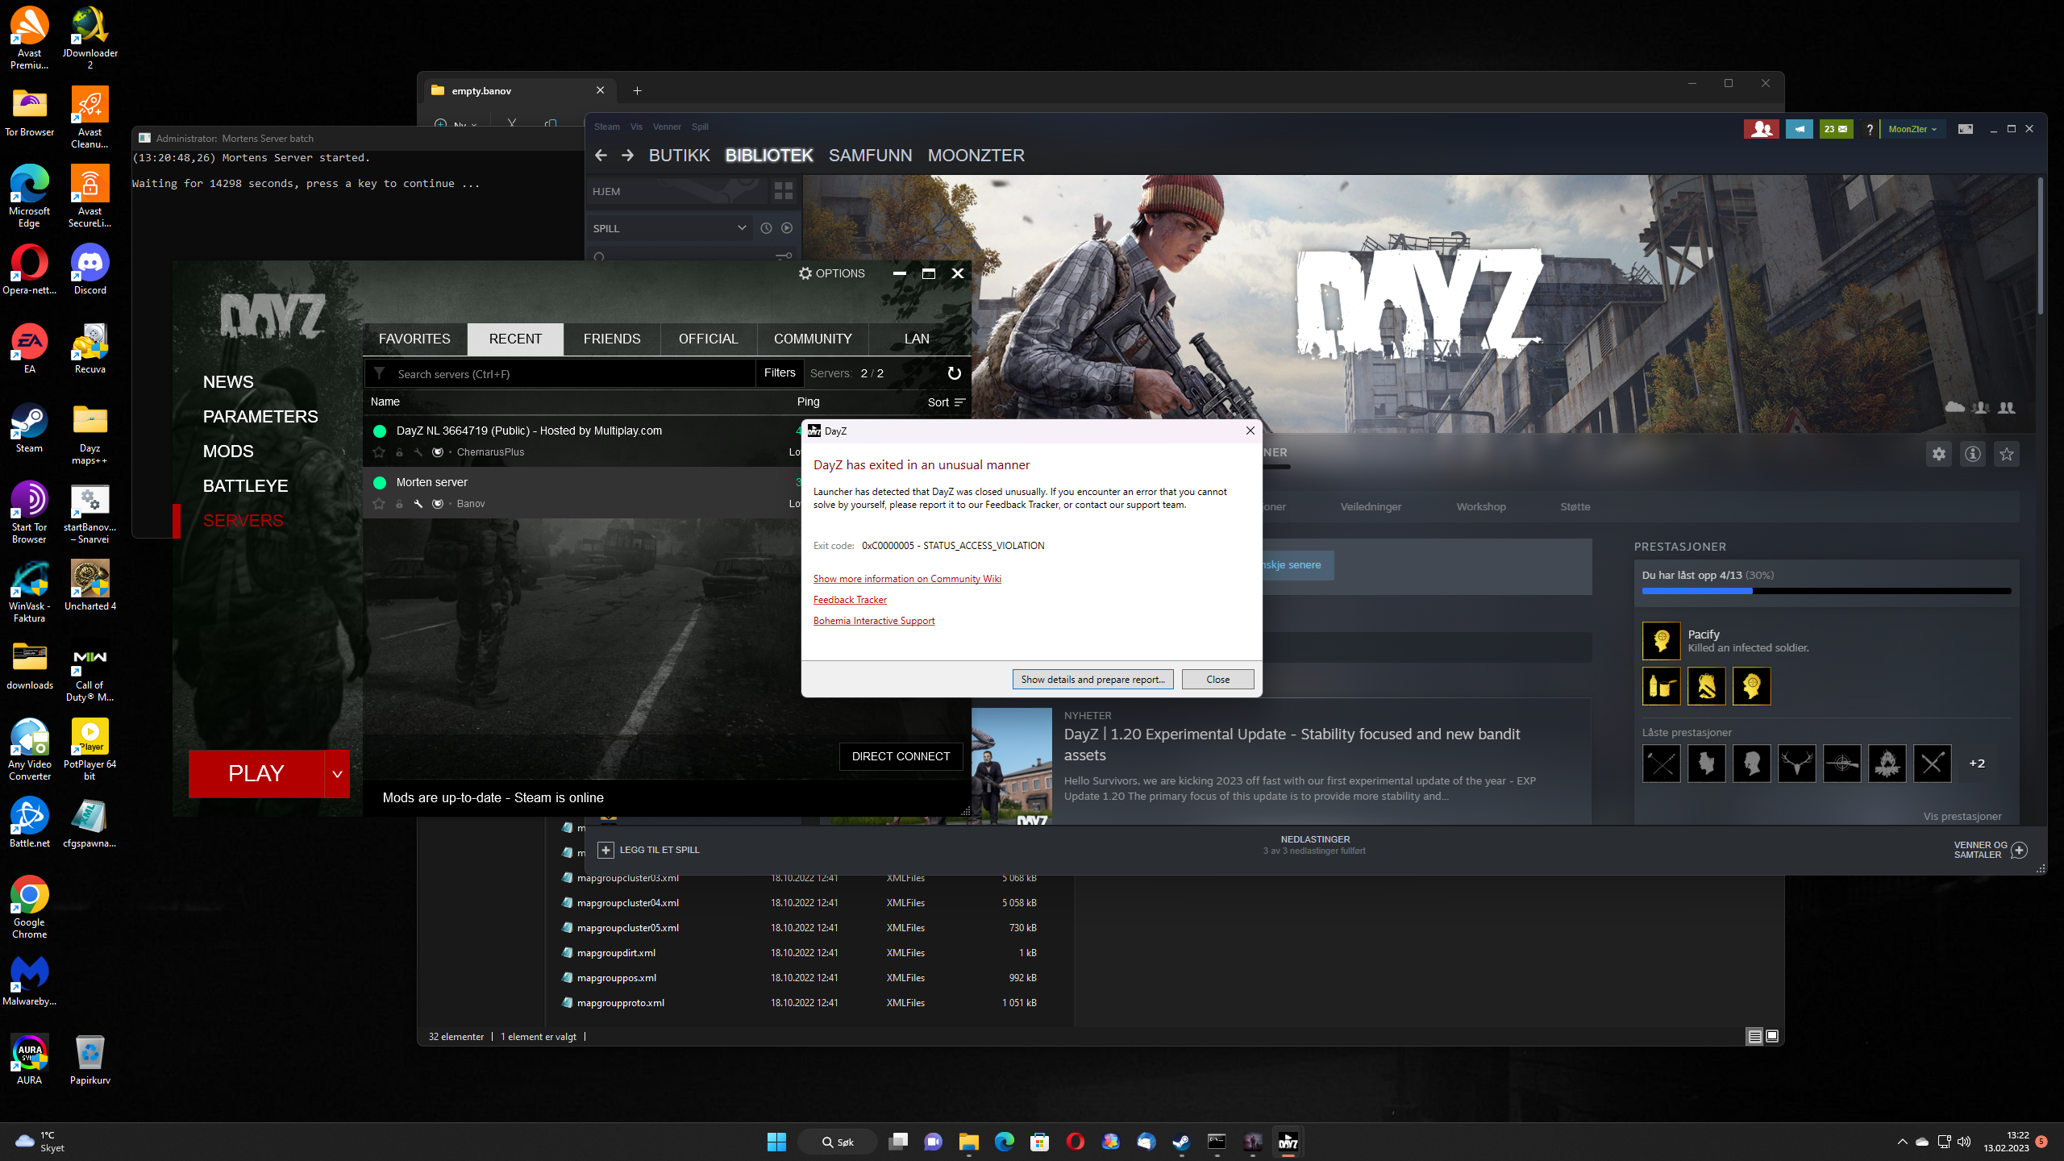Go to MODS in launcher sidebar
This screenshot has width=2064, height=1161.
(x=228, y=451)
